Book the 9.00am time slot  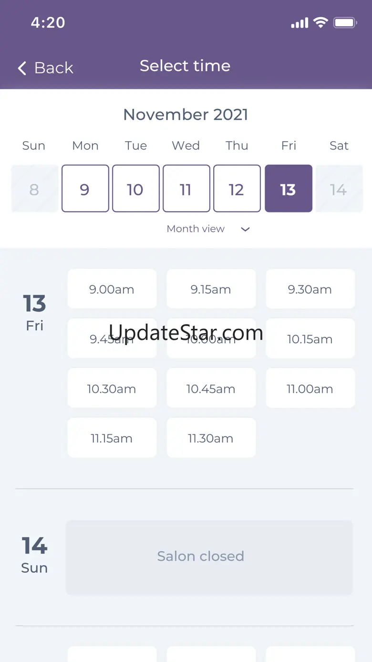click(112, 289)
